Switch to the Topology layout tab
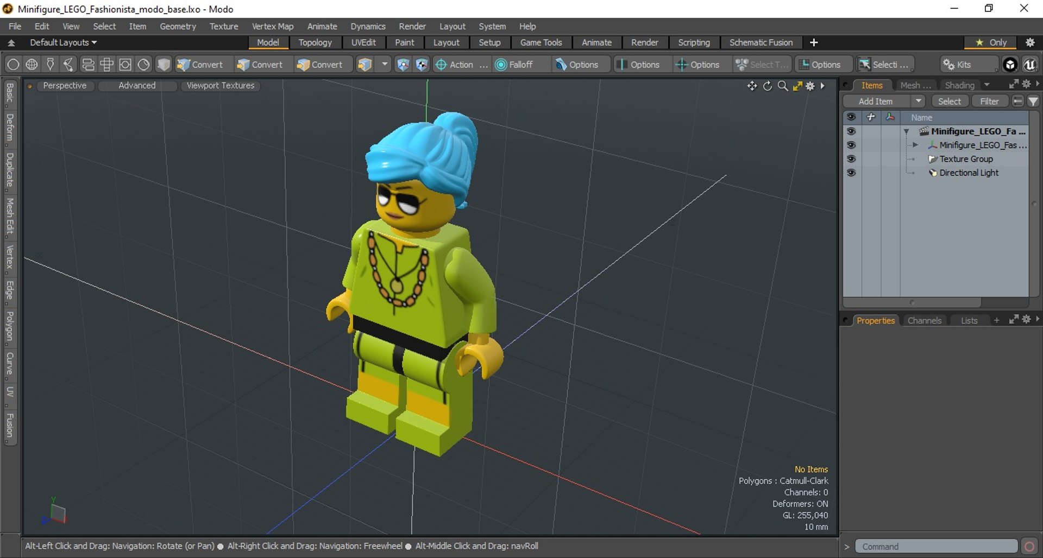The width and height of the screenshot is (1043, 558). [315, 42]
